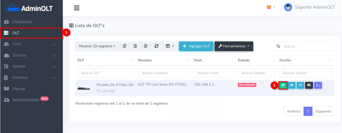Open the language flag selector
342x133 pixels.
point(270,7)
